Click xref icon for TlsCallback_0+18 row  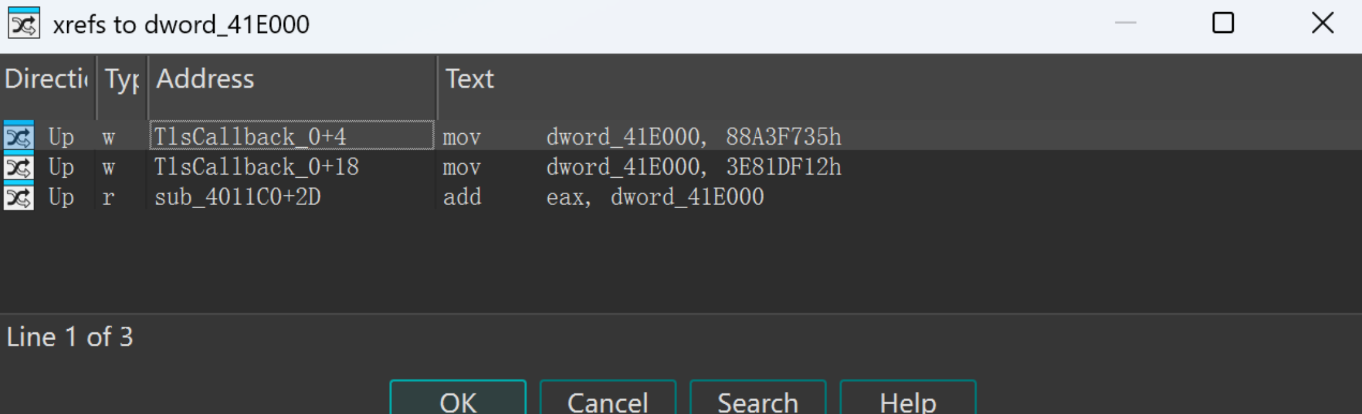click(x=19, y=167)
